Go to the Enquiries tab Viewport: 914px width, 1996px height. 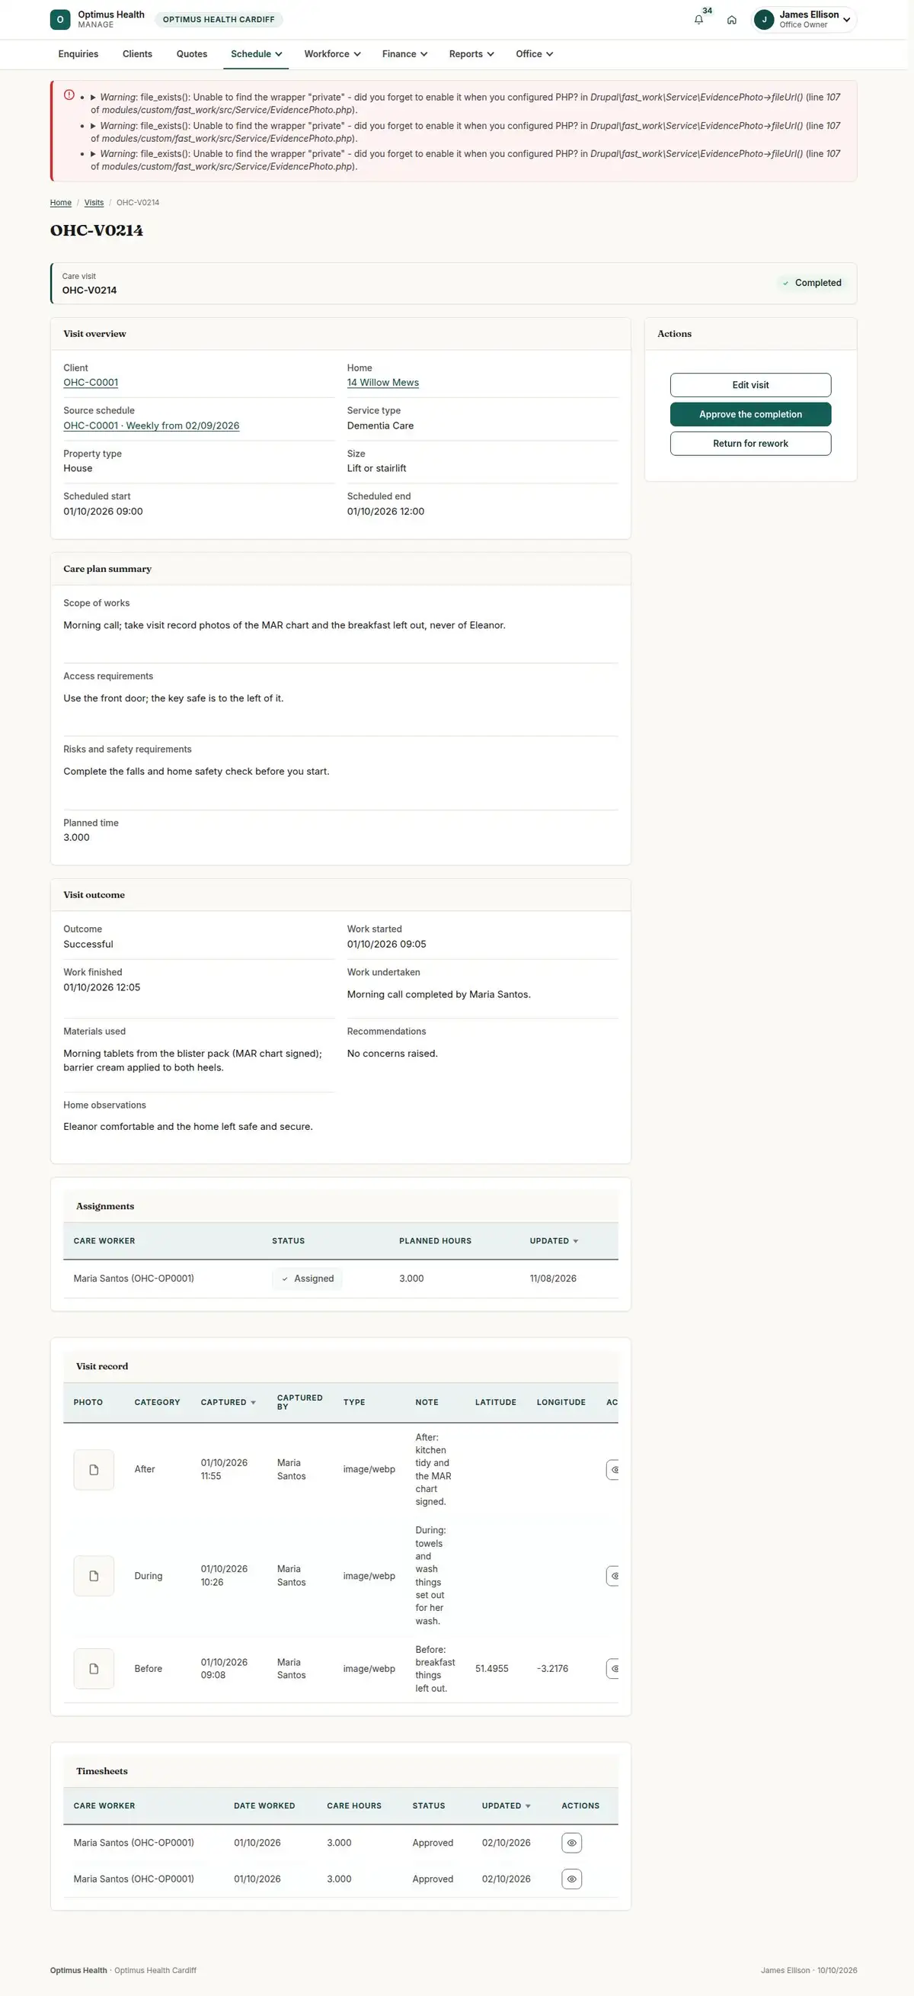pyautogui.click(x=78, y=54)
